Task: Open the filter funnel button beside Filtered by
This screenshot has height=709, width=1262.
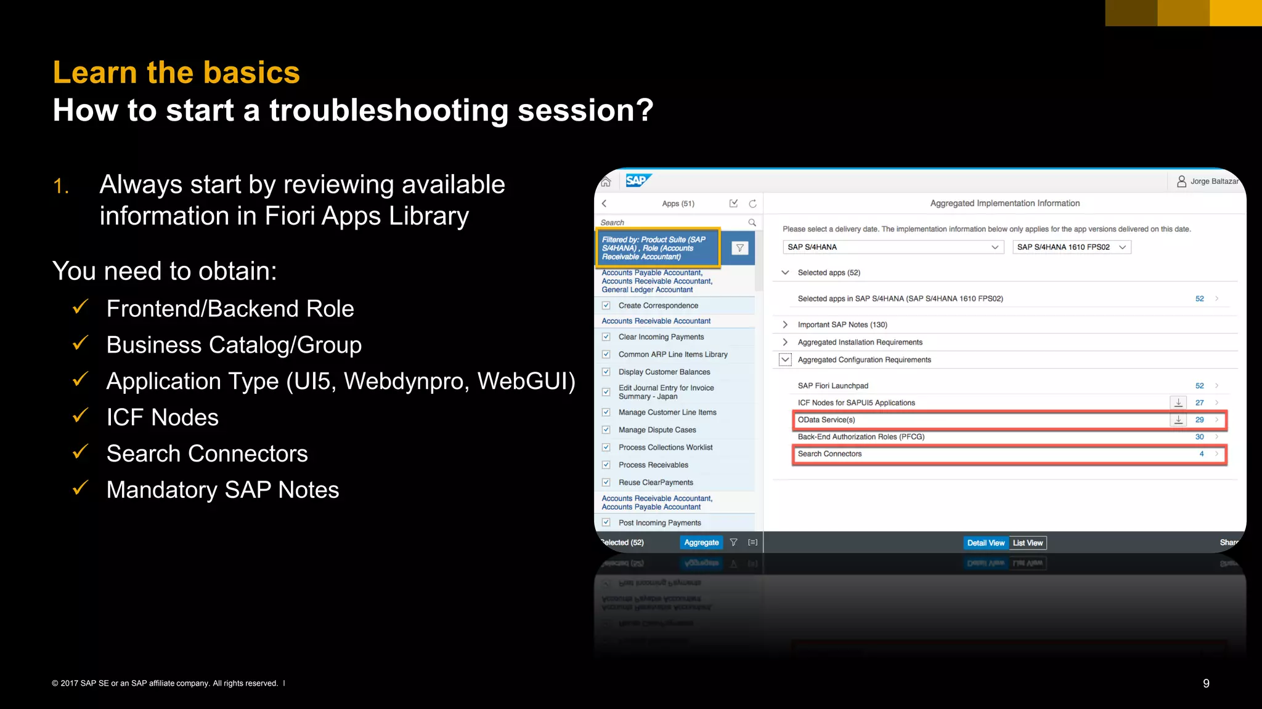Action: tap(739, 248)
